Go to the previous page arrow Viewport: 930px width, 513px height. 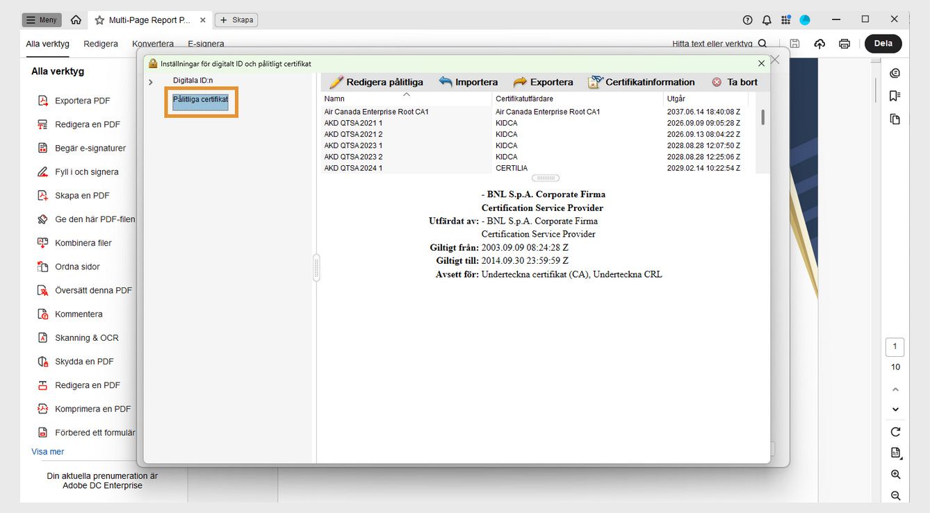coord(895,389)
